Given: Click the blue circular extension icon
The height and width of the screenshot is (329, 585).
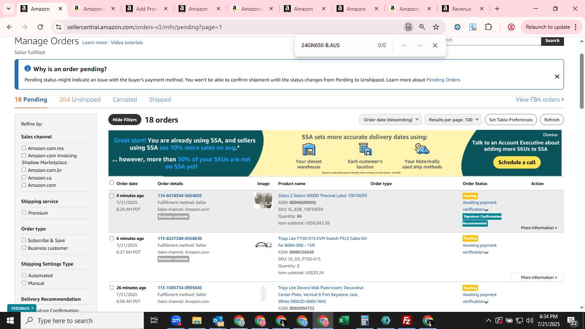Looking at the screenshot, I should (x=457, y=27).
